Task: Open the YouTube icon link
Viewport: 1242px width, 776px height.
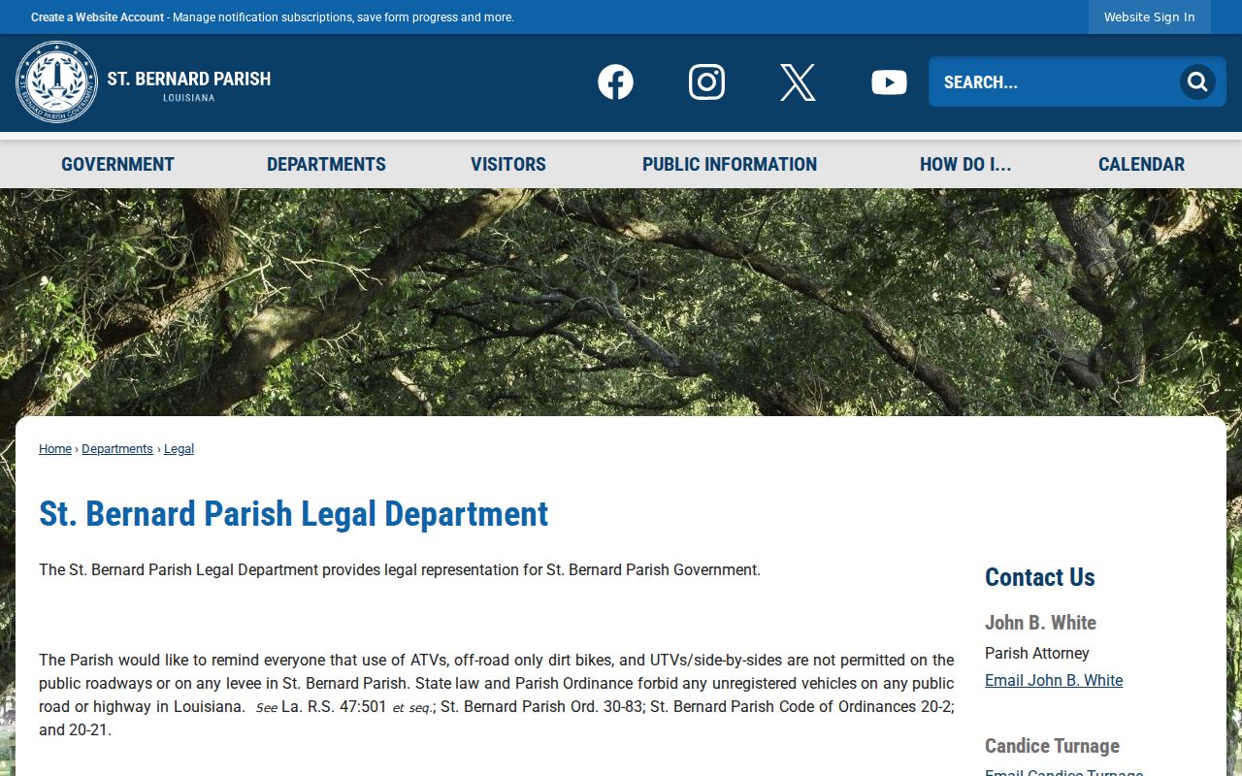Action: 889,82
